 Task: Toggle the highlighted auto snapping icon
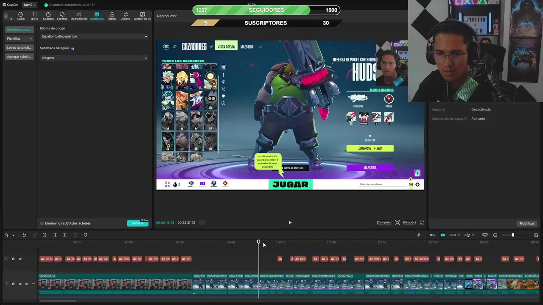pos(443,235)
